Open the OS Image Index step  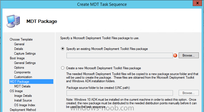24,105
